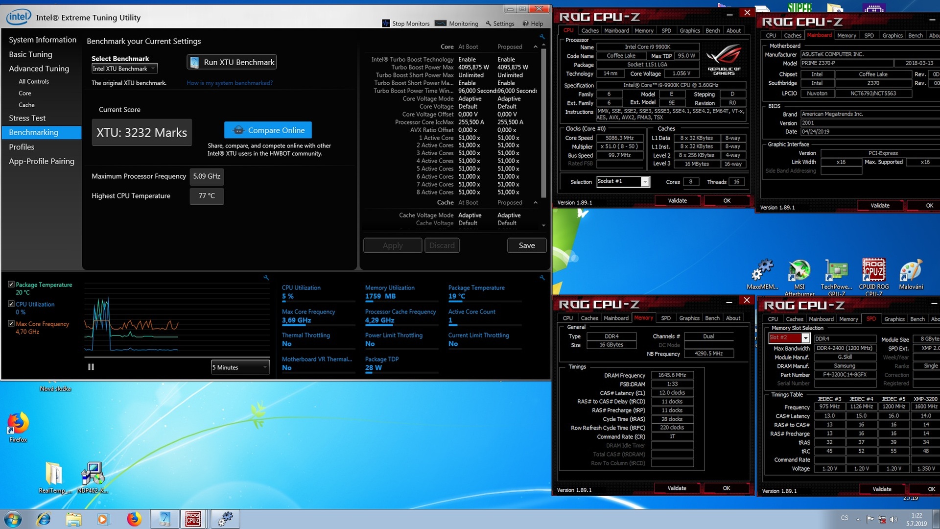Toggle Max Core Frequency graph checkbox
This screenshot has height=529, width=940.
click(x=11, y=323)
